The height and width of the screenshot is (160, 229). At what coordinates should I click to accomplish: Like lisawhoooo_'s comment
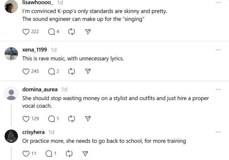26,31
